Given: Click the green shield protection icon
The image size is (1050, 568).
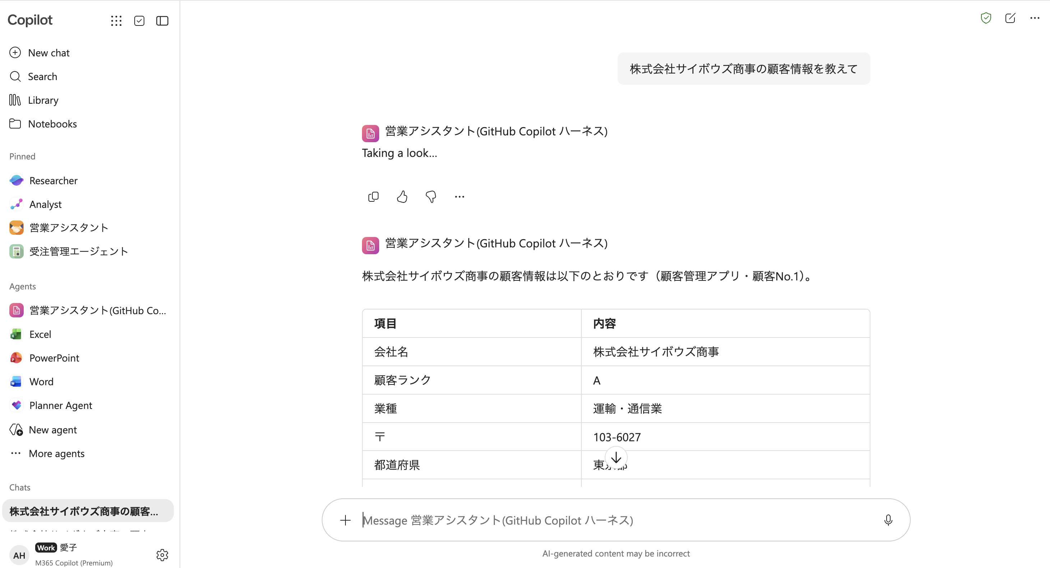Looking at the screenshot, I should click(986, 18).
